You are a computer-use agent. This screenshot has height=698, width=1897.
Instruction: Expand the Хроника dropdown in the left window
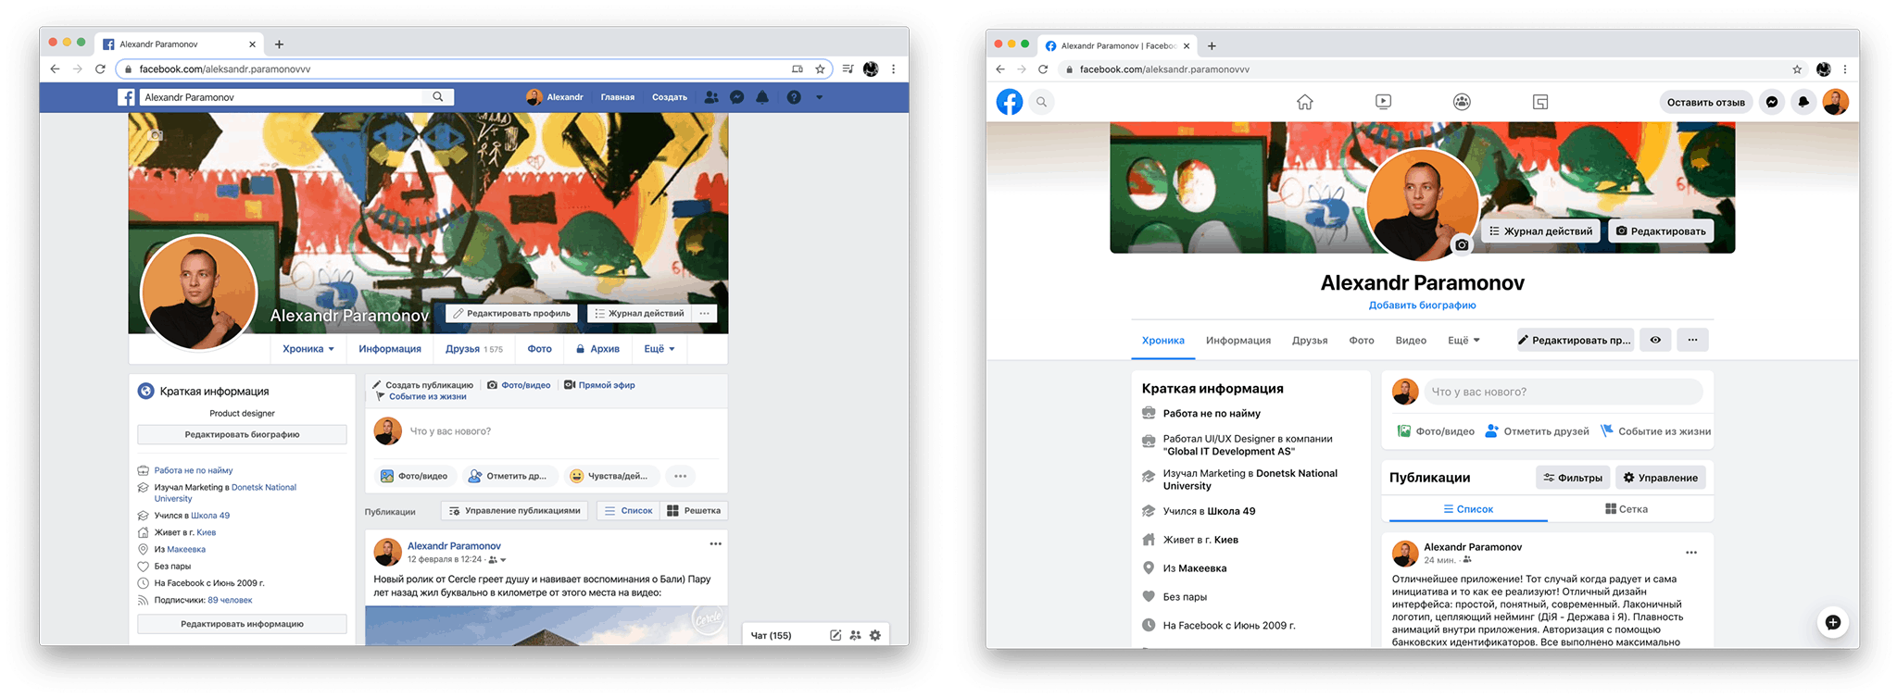(308, 349)
